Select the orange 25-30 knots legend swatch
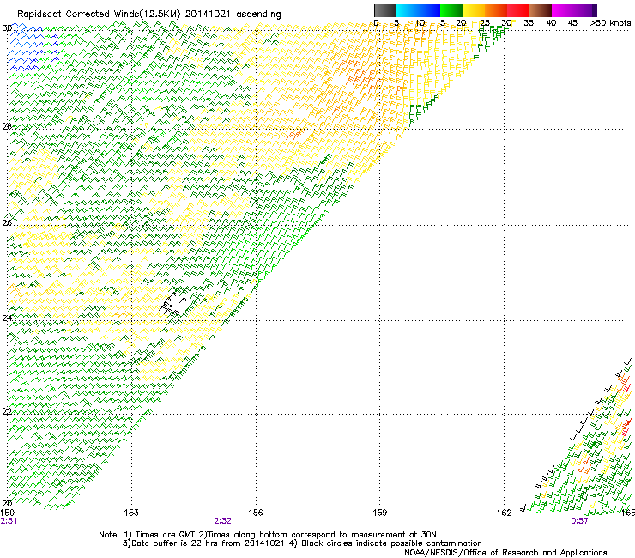 click(496, 10)
